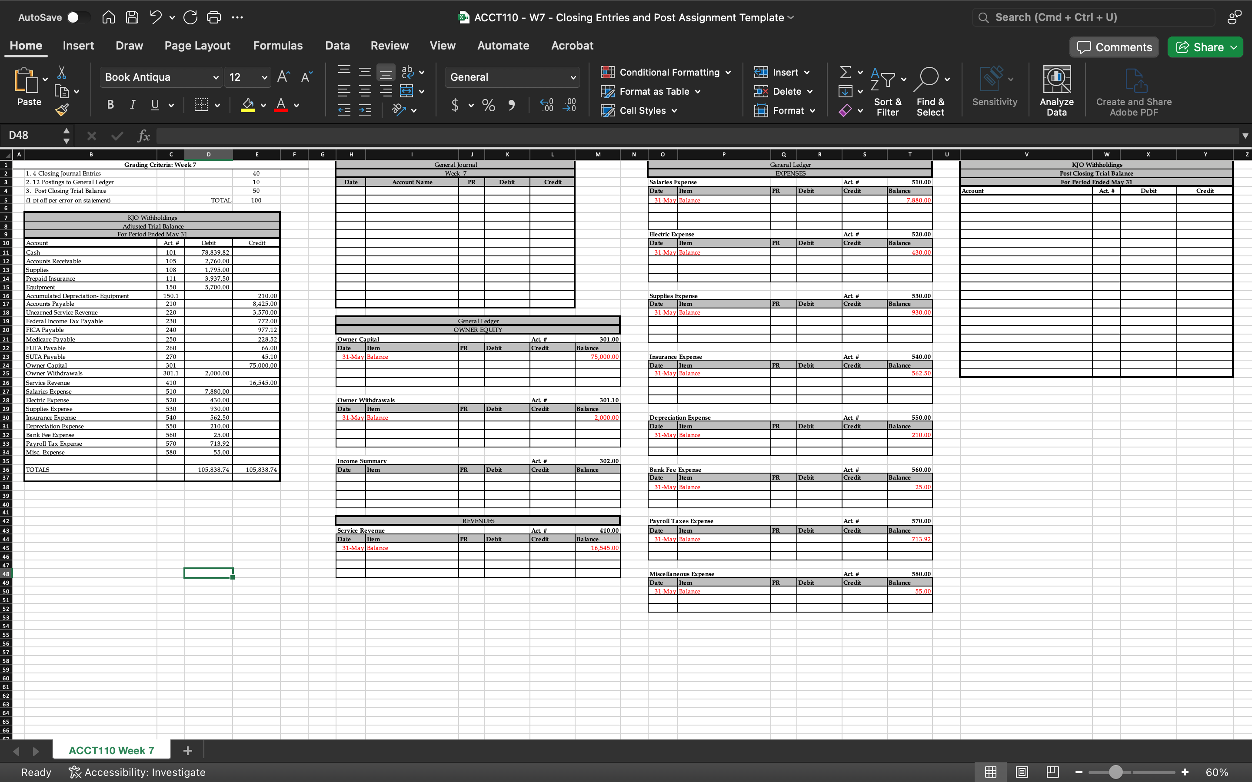Expand the General number format dropdown
The width and height of the screenshot is (1252, 782).
573,78
